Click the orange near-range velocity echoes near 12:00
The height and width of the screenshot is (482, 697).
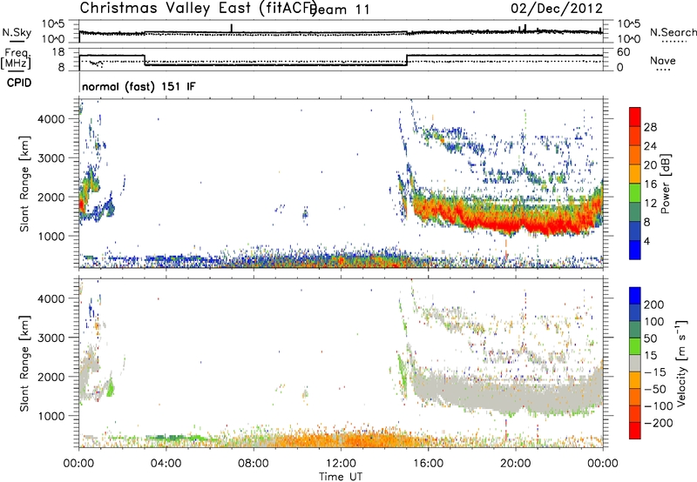coord(342,439)
